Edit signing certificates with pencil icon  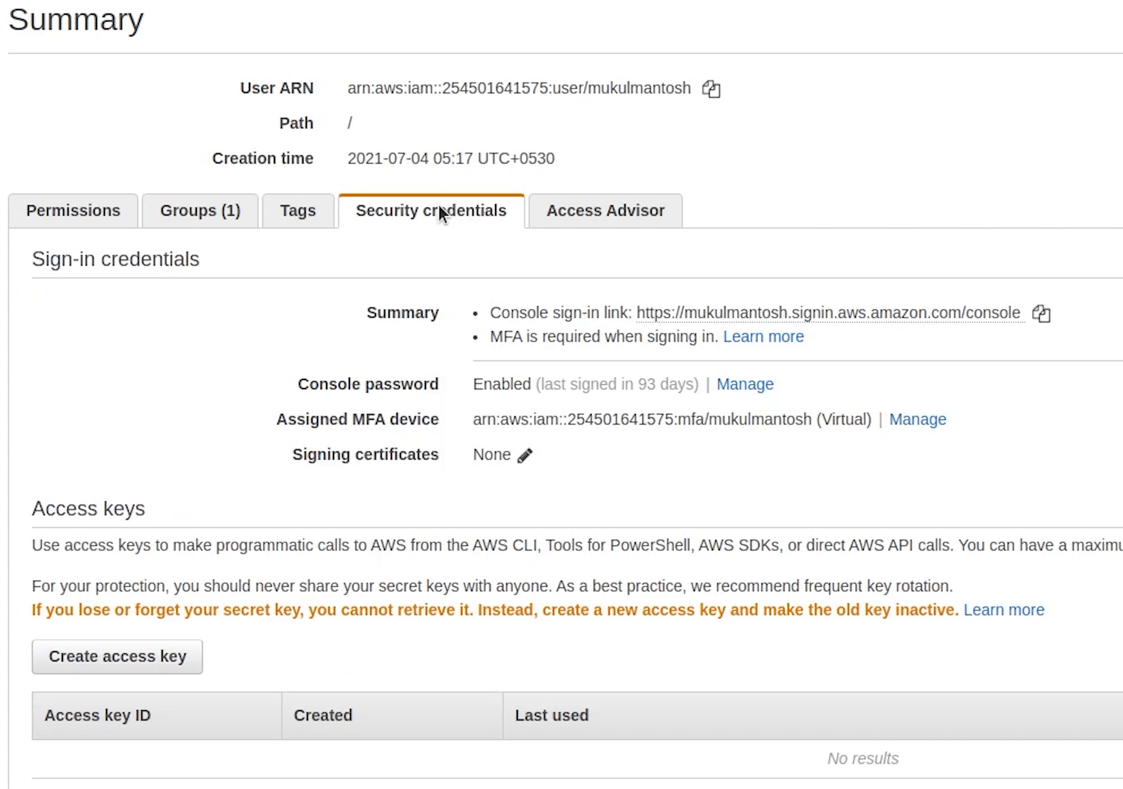point(525,455)
